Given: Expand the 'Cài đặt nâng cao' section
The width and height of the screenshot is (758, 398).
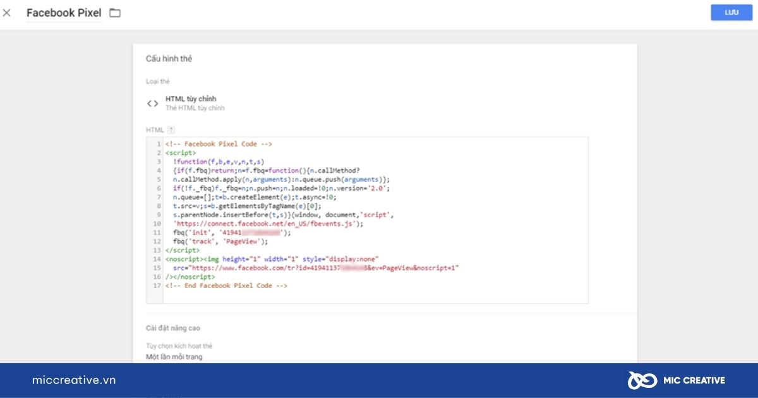Looking at the screenshot, I should (173, 329).
